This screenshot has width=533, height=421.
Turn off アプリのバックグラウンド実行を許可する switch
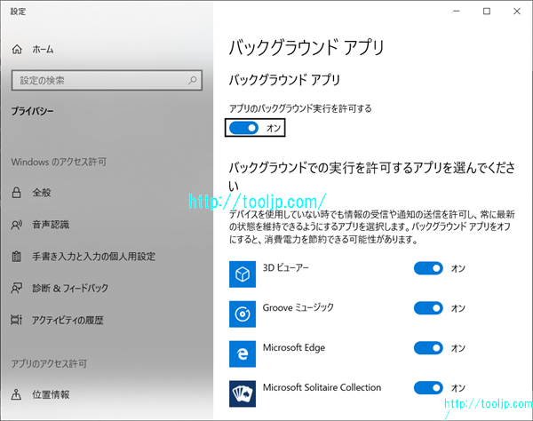(x=243, y=128)
